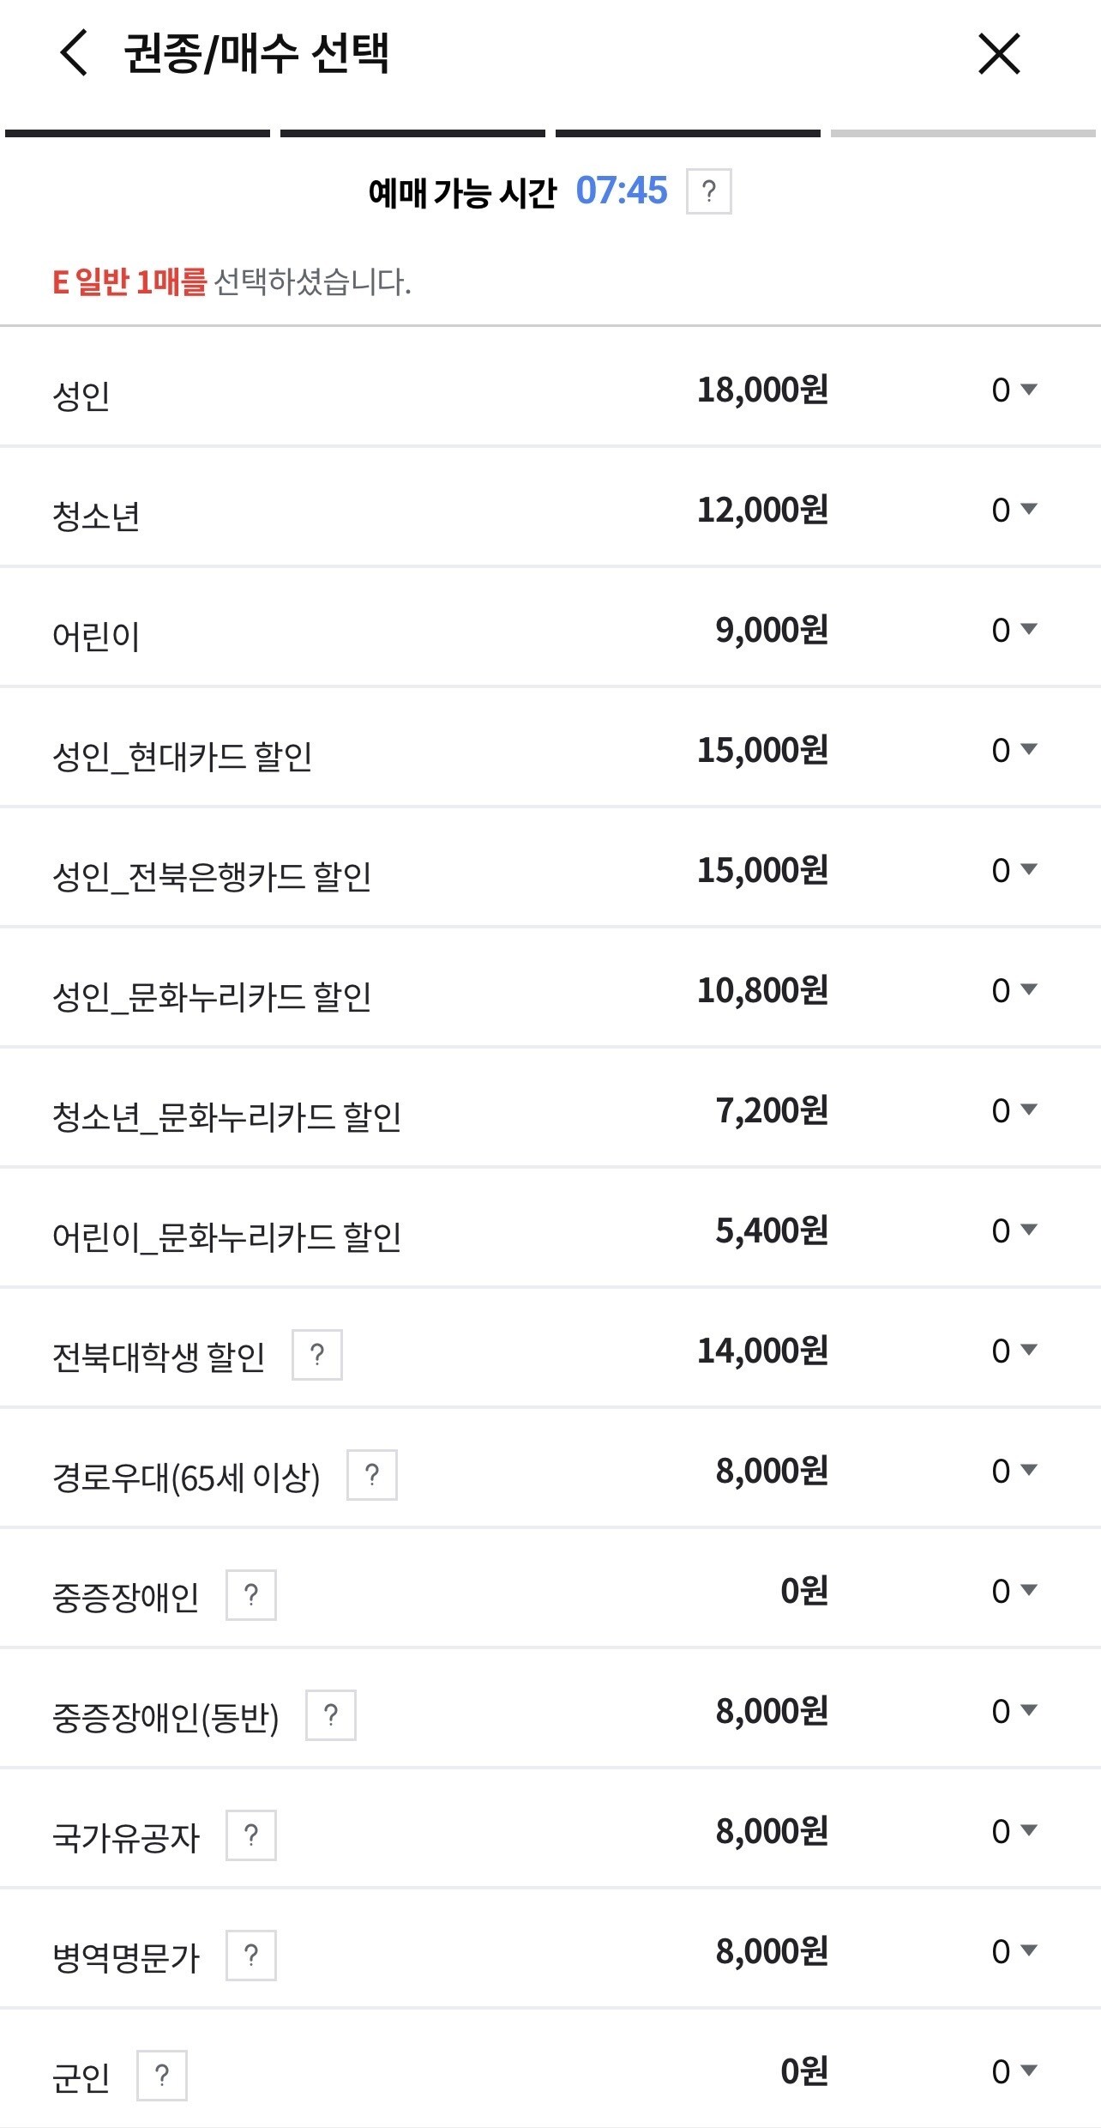Open quantity dropdown for 성인 18,000원
1101x2128 pixels.
(x=1014, y=390)
